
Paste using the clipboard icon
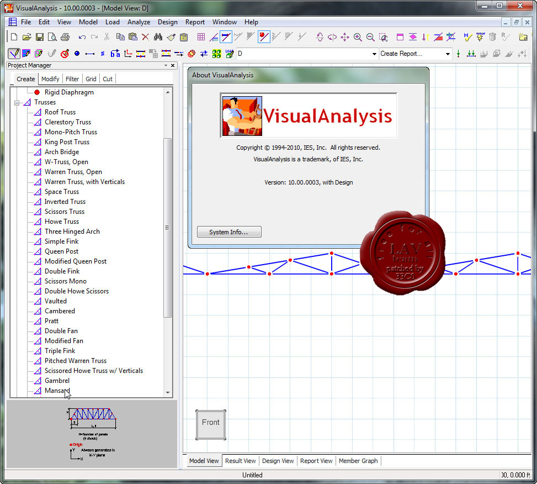[133, 37]
